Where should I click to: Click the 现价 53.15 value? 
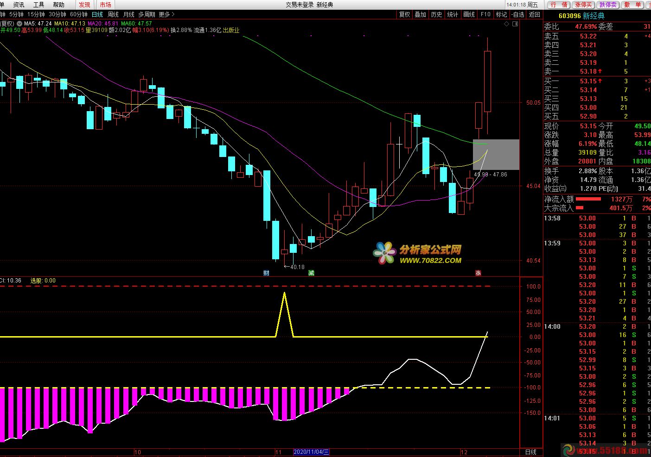(x=588, y=126)
